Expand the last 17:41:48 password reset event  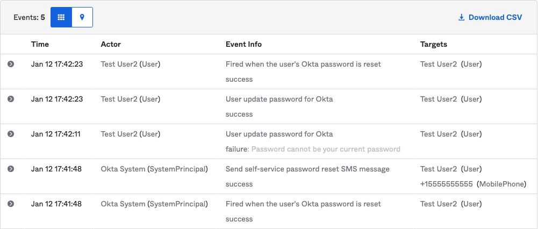click(x=11, y=204)
